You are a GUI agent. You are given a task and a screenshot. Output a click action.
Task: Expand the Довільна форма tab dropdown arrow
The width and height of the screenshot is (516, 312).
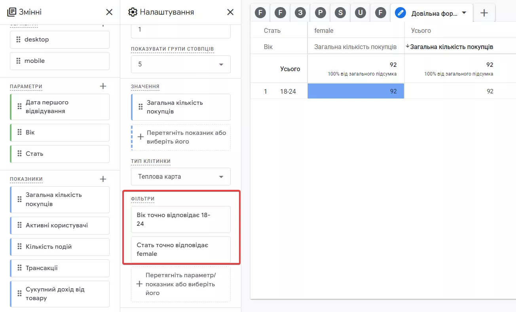click(464, 13)
